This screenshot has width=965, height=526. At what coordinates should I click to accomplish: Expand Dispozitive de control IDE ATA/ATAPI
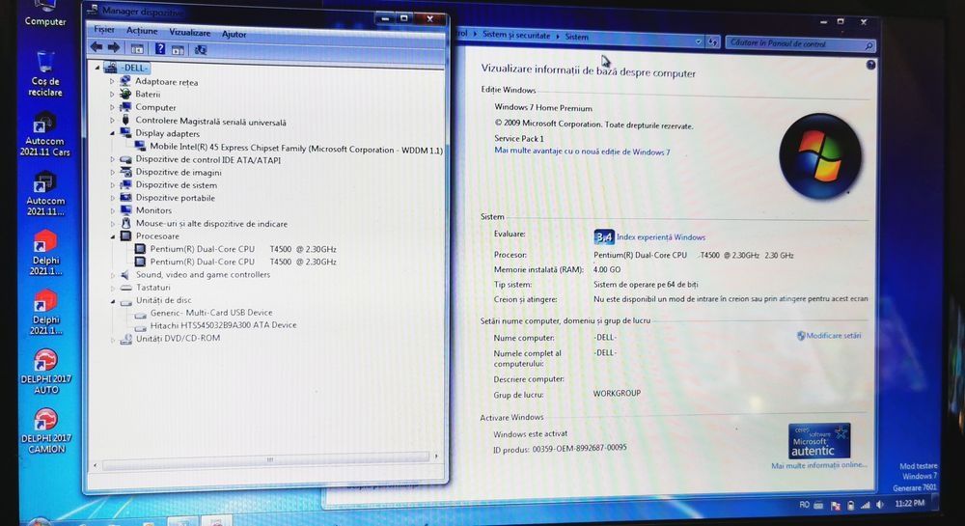pyautogui.click(x=112, y=159)
